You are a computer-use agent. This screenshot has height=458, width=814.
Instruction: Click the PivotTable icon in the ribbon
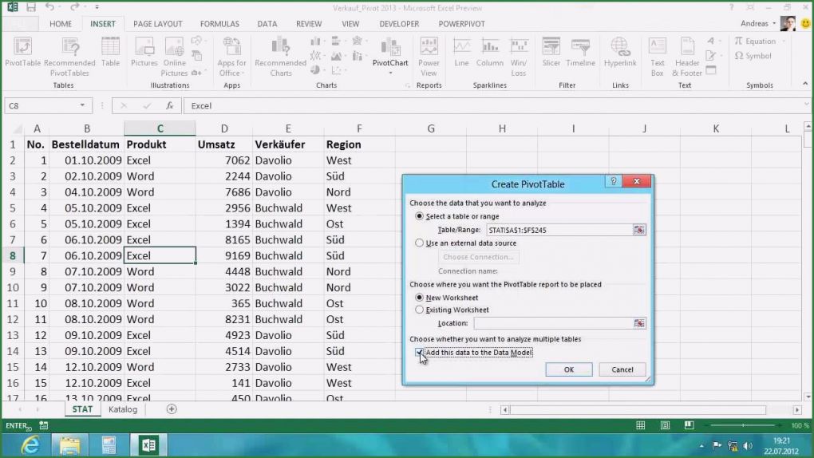(x=22, y=53)
